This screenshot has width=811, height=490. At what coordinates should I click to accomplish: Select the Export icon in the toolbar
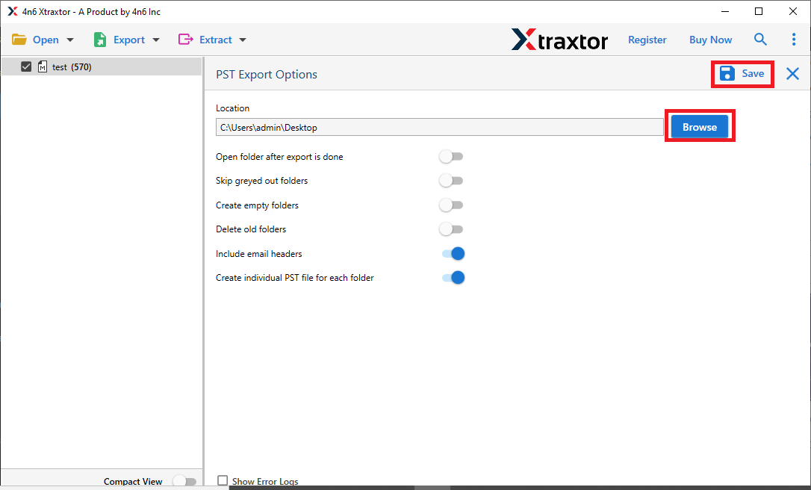pyautogui.click(x=99, y=39)
